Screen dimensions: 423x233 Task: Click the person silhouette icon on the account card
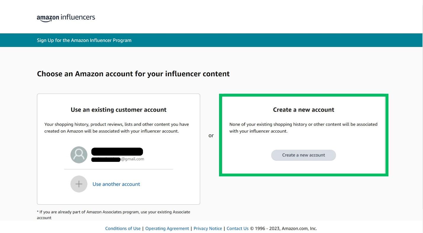(79, 154)
